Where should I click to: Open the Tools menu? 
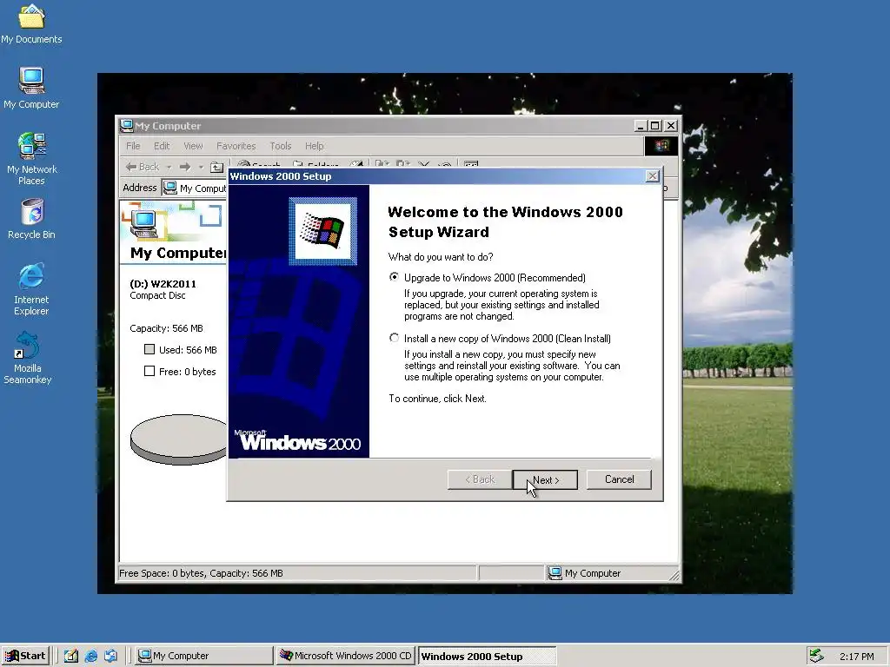coord(281,146)
